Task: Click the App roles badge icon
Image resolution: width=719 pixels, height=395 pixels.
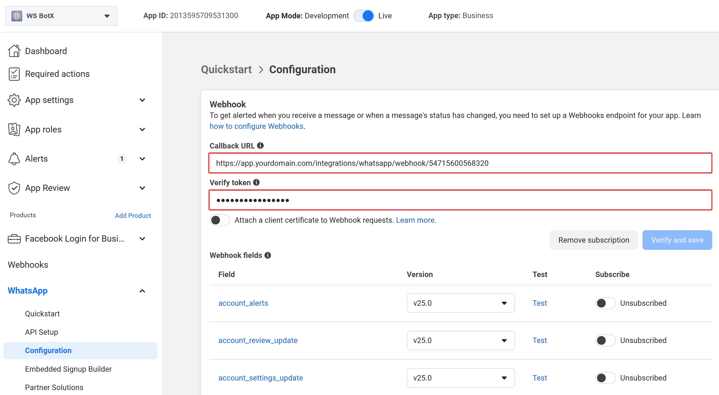Action: [14, 129]
